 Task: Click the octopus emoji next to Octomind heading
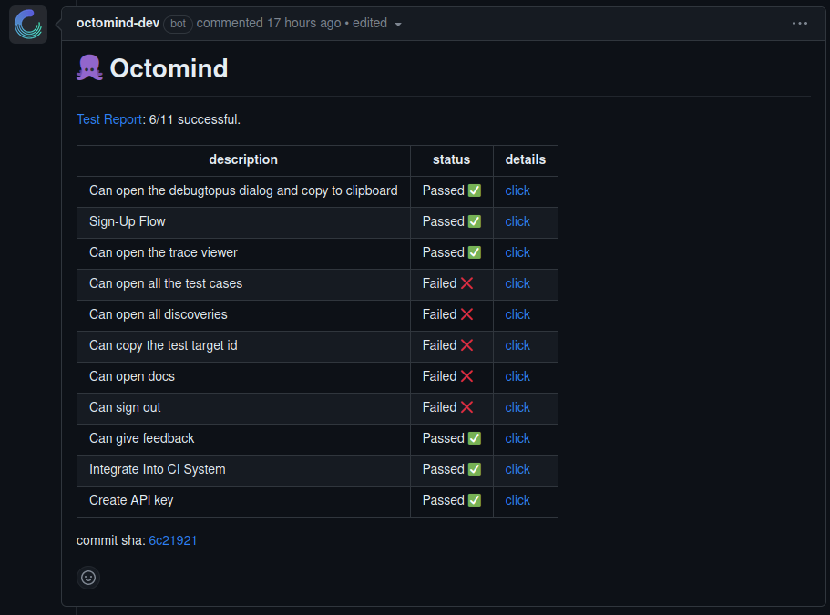point(88,67)
